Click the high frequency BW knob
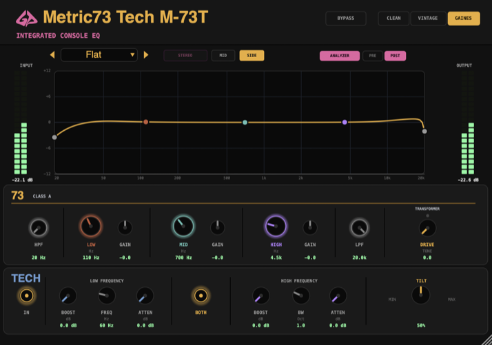492x345 pixels. [x=301, y=295]
